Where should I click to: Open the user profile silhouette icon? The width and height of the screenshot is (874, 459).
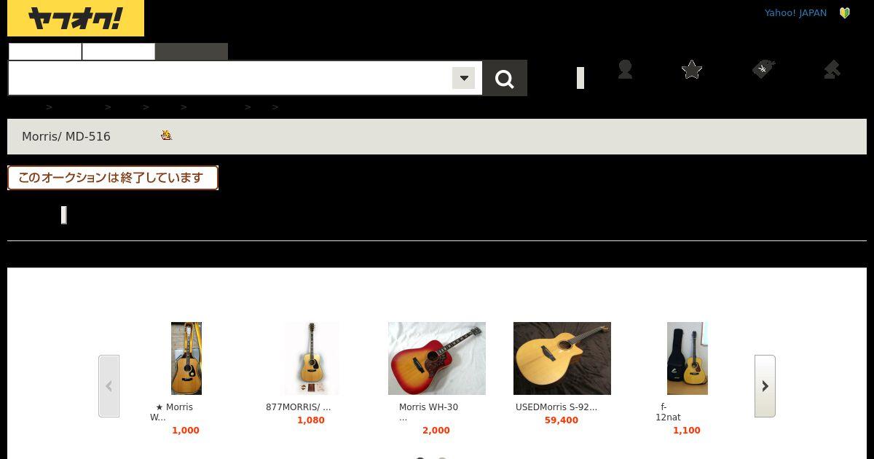point(625,69)
